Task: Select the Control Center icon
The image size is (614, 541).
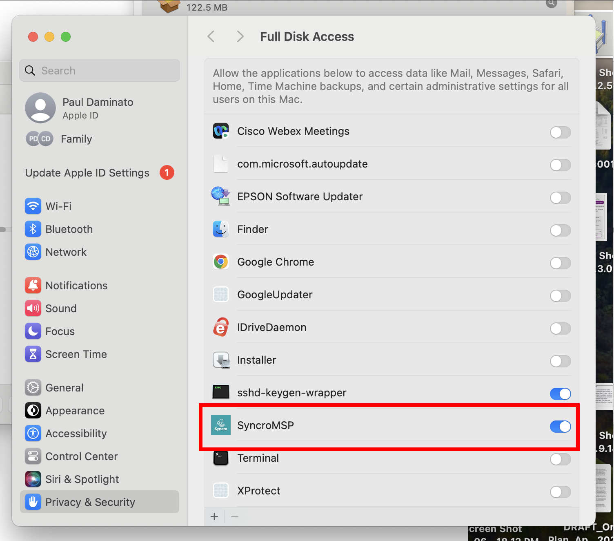Action: [33, 456]
